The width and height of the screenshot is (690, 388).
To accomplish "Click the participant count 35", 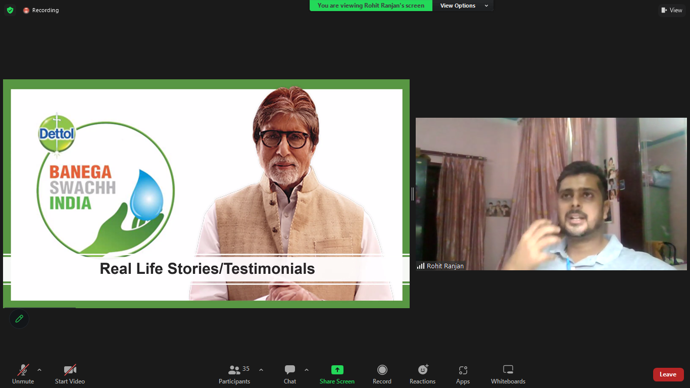I will pyautogui.click(x=246, y=369).
